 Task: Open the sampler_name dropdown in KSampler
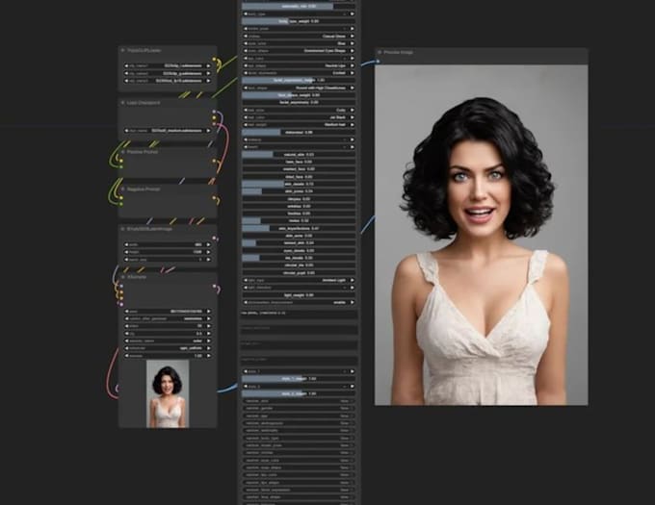click(x=169, y=340)
